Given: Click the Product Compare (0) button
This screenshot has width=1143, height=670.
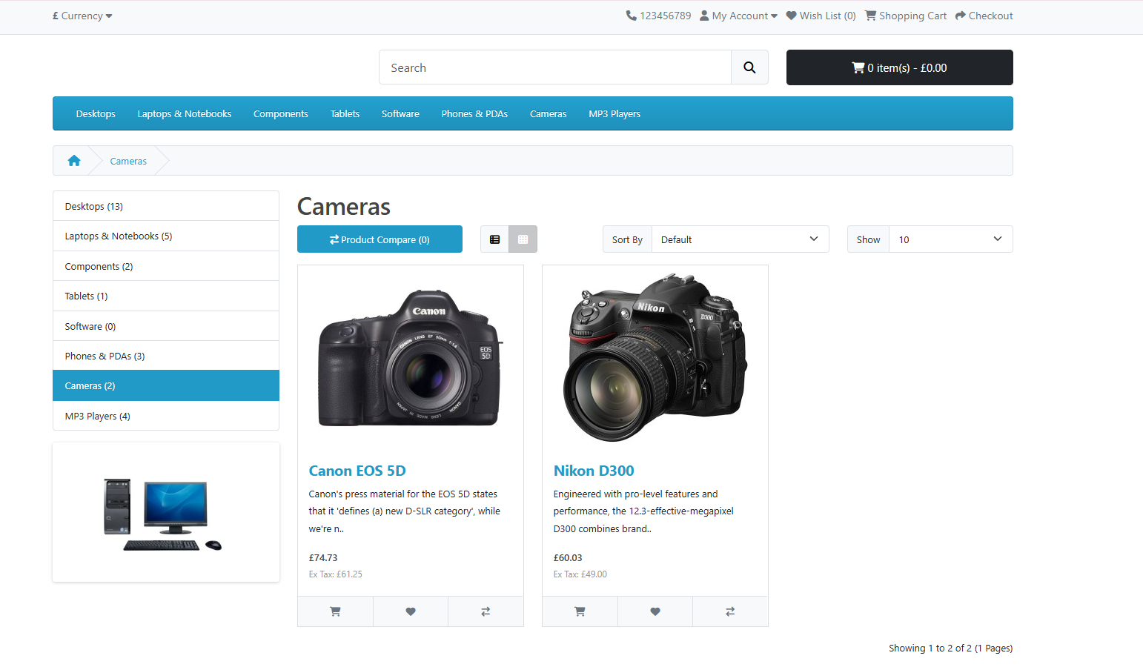Looking at the screenshot, I should (x=380, y=239).
